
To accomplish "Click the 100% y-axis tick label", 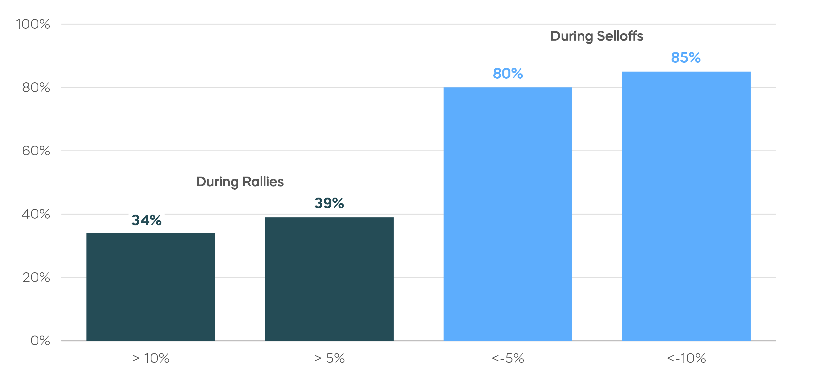I will tap(33, 24).
